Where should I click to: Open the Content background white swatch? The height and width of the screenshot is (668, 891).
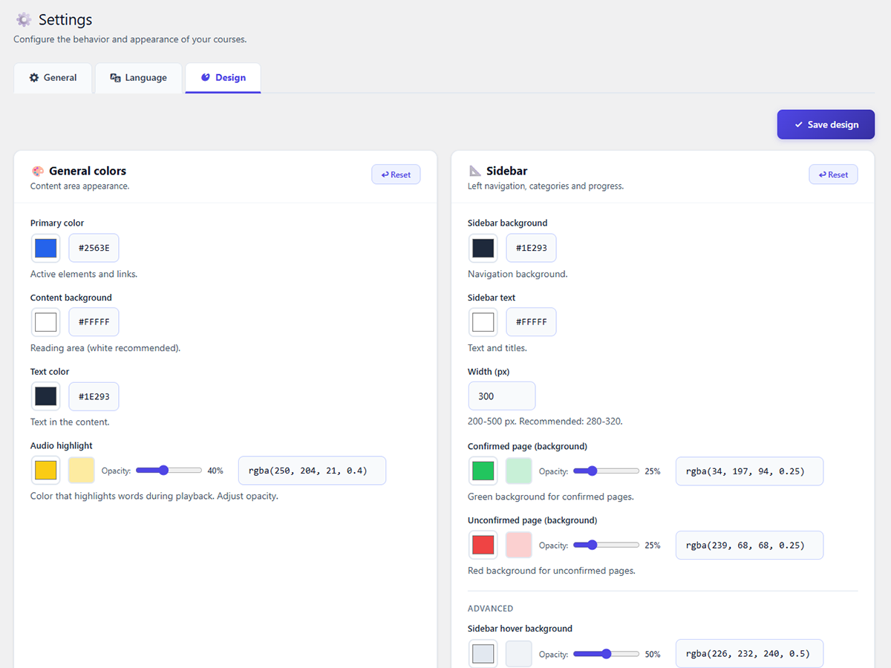pos(46,322)
